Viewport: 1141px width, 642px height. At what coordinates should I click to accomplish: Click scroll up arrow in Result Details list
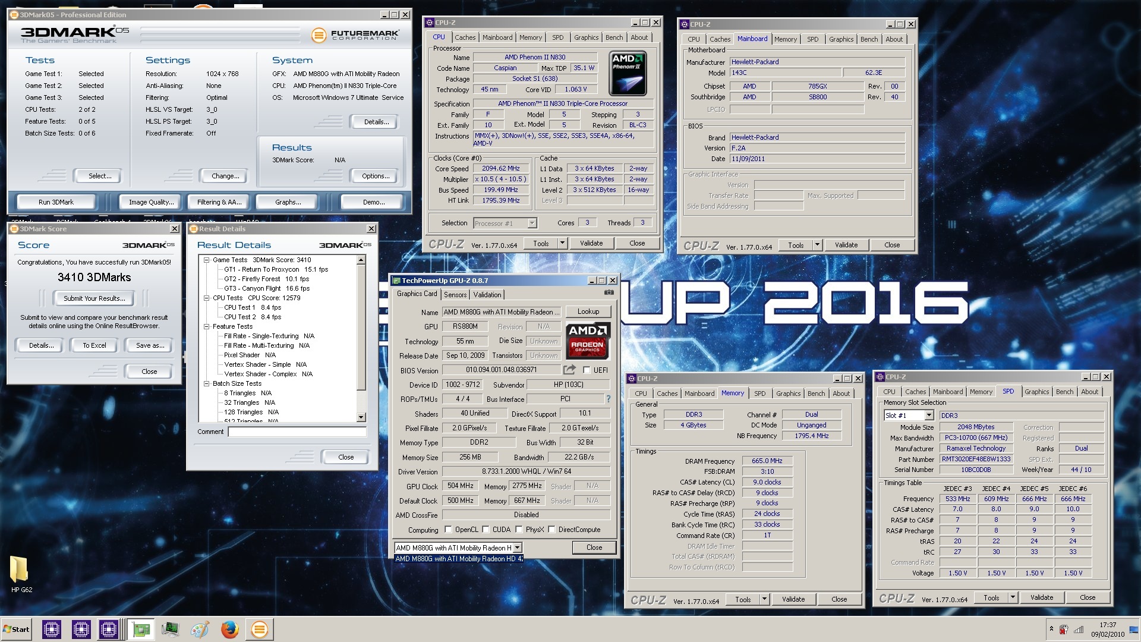pyautogui.click(x=361, y=260)
